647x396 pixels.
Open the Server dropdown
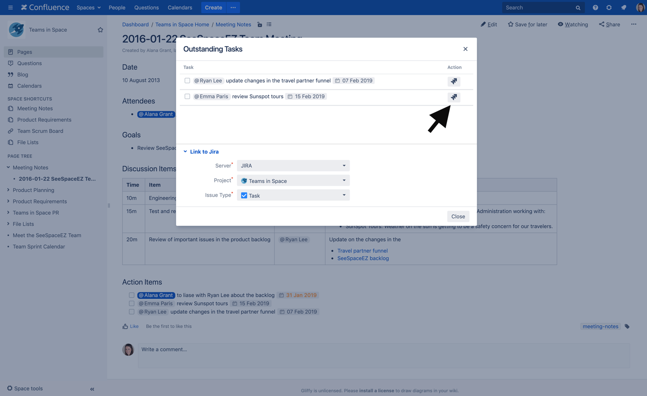(x=293, y=166)
